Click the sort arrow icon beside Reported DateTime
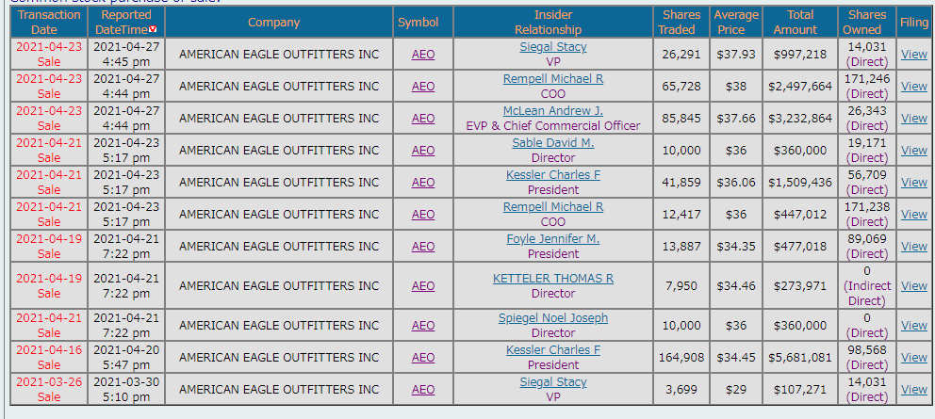This screenshot has height=419, width=935. pos(152,30)
